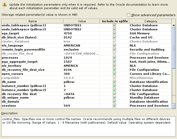
Task: Click inside the Description text area
Action: [x=88, y=126]
